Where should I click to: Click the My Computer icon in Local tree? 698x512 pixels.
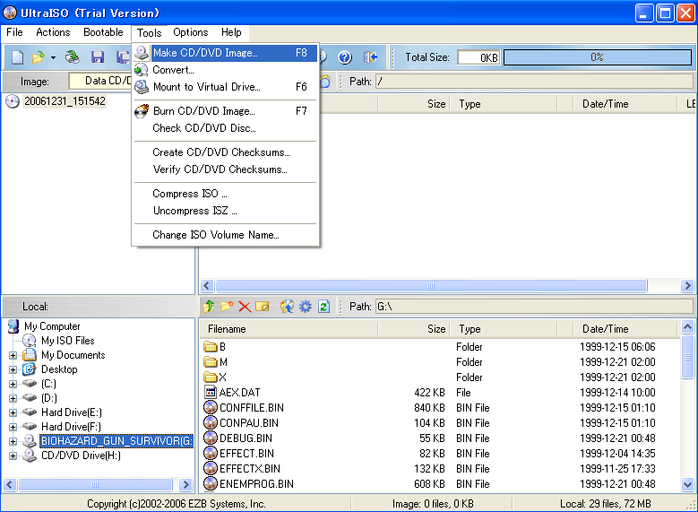pos(13,326)
